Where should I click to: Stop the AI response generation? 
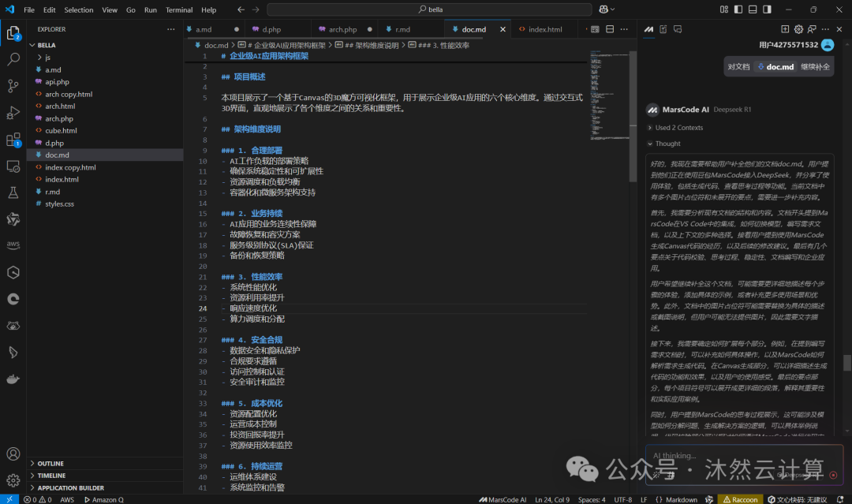pos(833,476)
